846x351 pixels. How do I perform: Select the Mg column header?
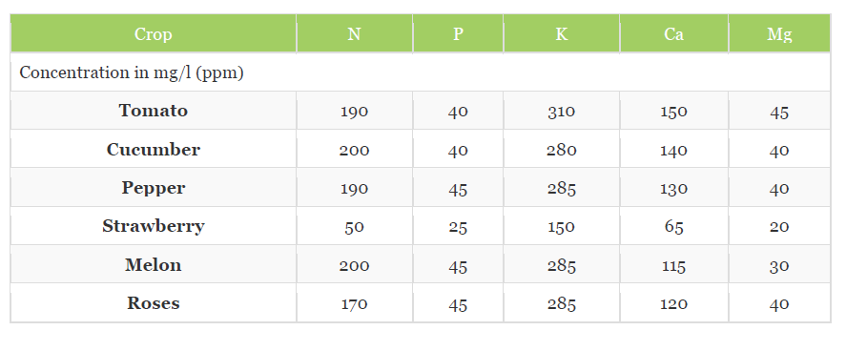779,34
